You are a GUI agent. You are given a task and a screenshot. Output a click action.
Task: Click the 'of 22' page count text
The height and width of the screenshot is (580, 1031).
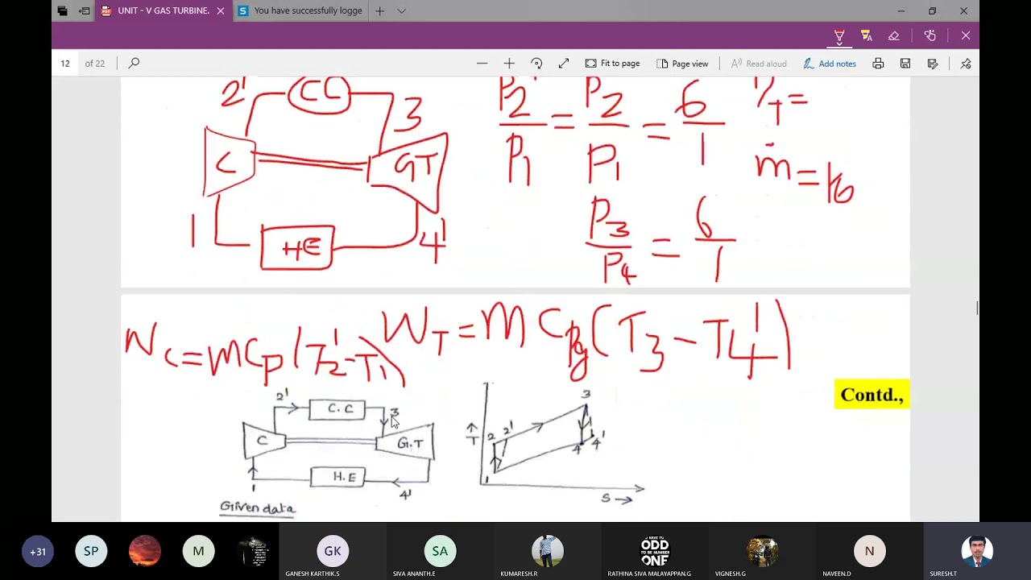click(x=95, y=64)
